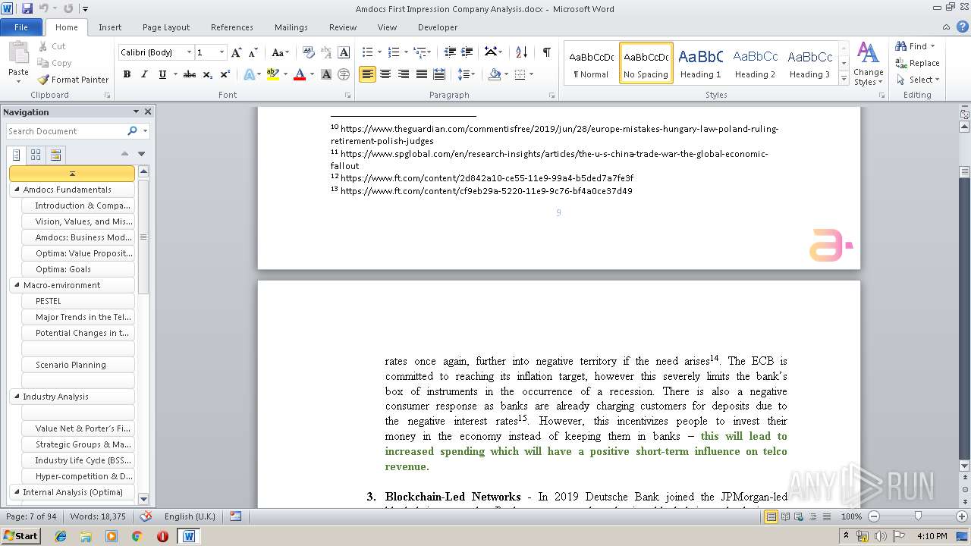Switch to the Mailings tab

pos(291,27)
